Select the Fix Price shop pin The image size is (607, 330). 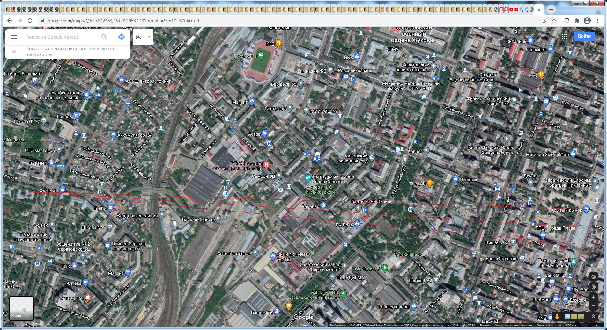pyautogui.click(x=357, y=224)
